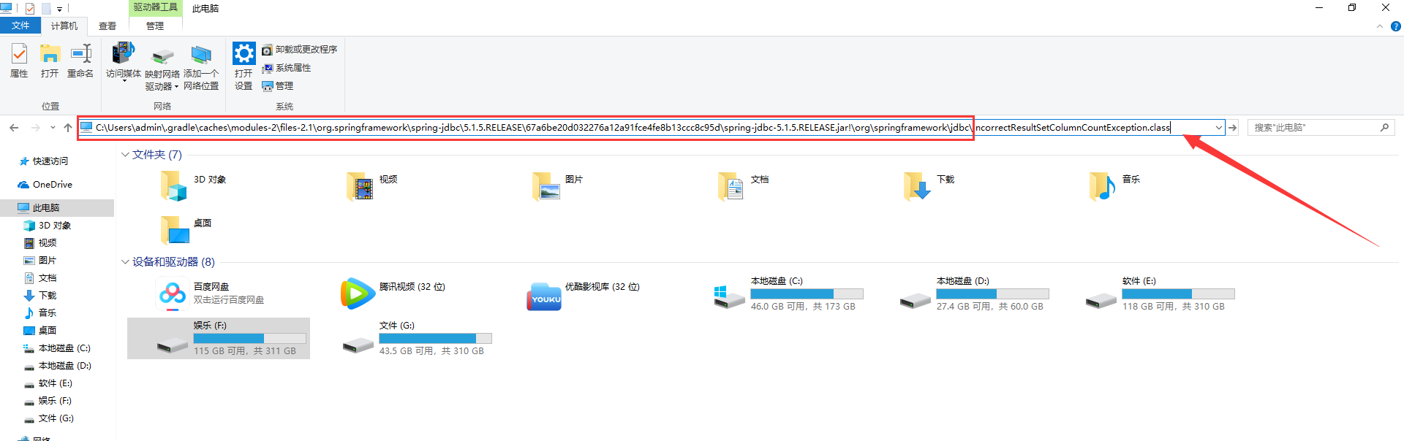Click 卸载或更改程序 button

[x=300, y=50]
